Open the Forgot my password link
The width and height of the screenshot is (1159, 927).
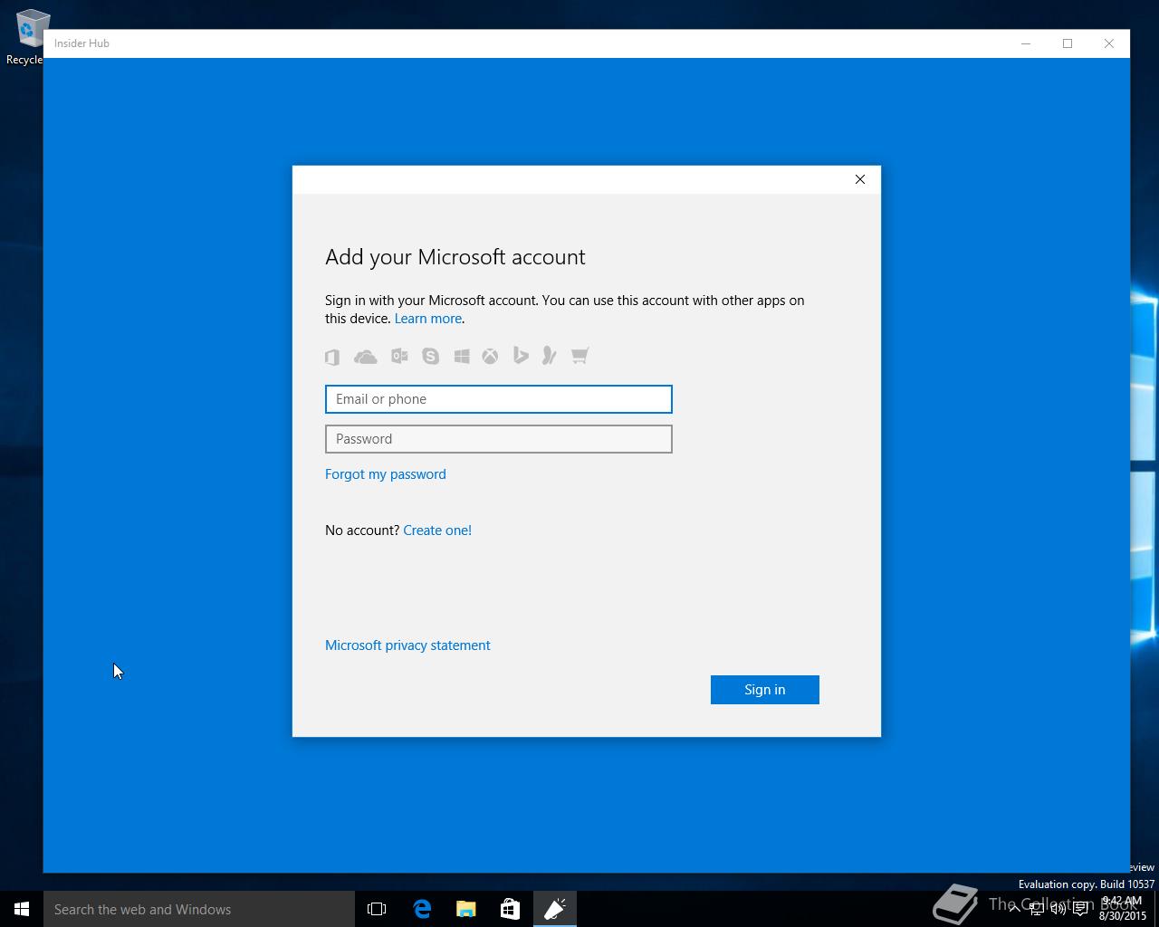[386, 474]
